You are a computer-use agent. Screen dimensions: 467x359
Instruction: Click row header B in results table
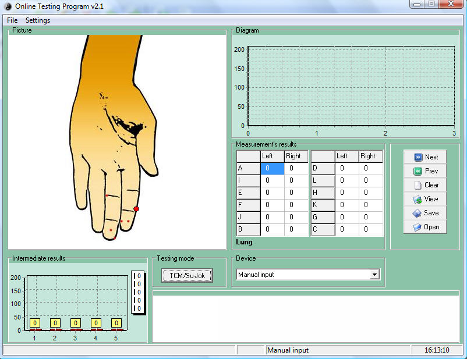click(x=249, y=229)
